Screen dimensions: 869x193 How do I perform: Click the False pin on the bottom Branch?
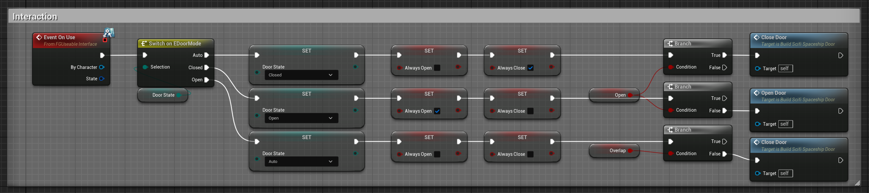[724, 154]
